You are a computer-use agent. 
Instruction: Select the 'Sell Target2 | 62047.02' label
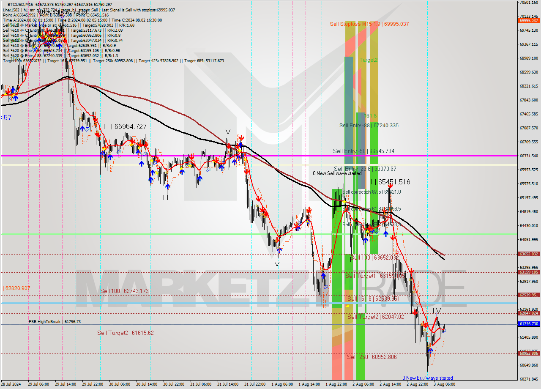click(376, 317)
